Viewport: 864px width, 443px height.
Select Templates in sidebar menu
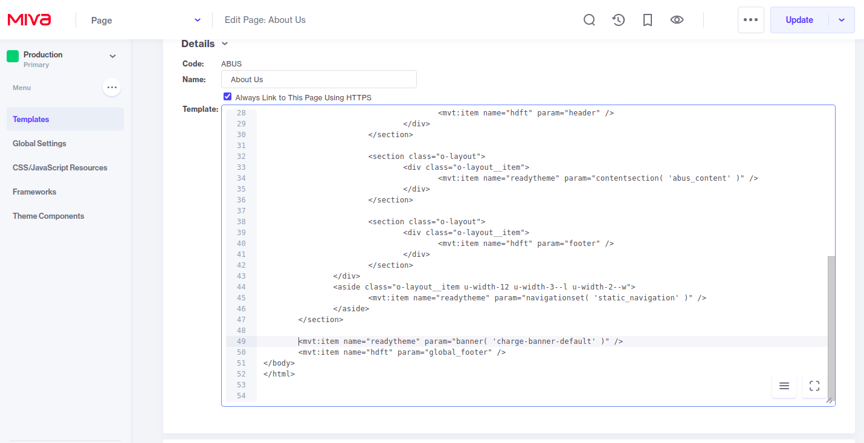point(65,119)
